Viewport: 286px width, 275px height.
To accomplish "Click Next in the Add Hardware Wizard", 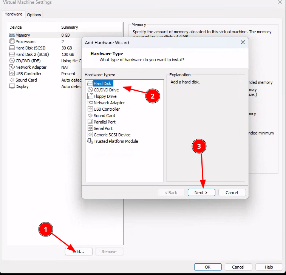I will pos(201,193).
